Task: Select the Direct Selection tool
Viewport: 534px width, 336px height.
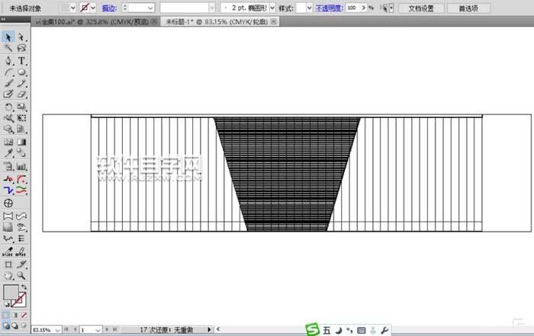Action: pyautogui.click(x=21, y=36)
